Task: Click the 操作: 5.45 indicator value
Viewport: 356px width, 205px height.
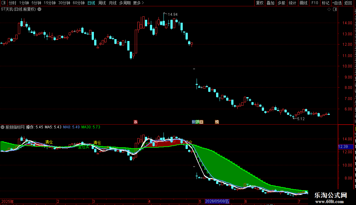Action: (x=35, y=127)
